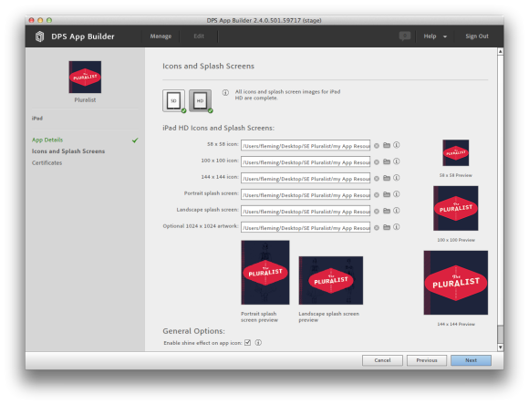Image resolution: width=529 pixels, height=405 pixels.
Task: Click the scrollbar down arrow
Action: 501,348
